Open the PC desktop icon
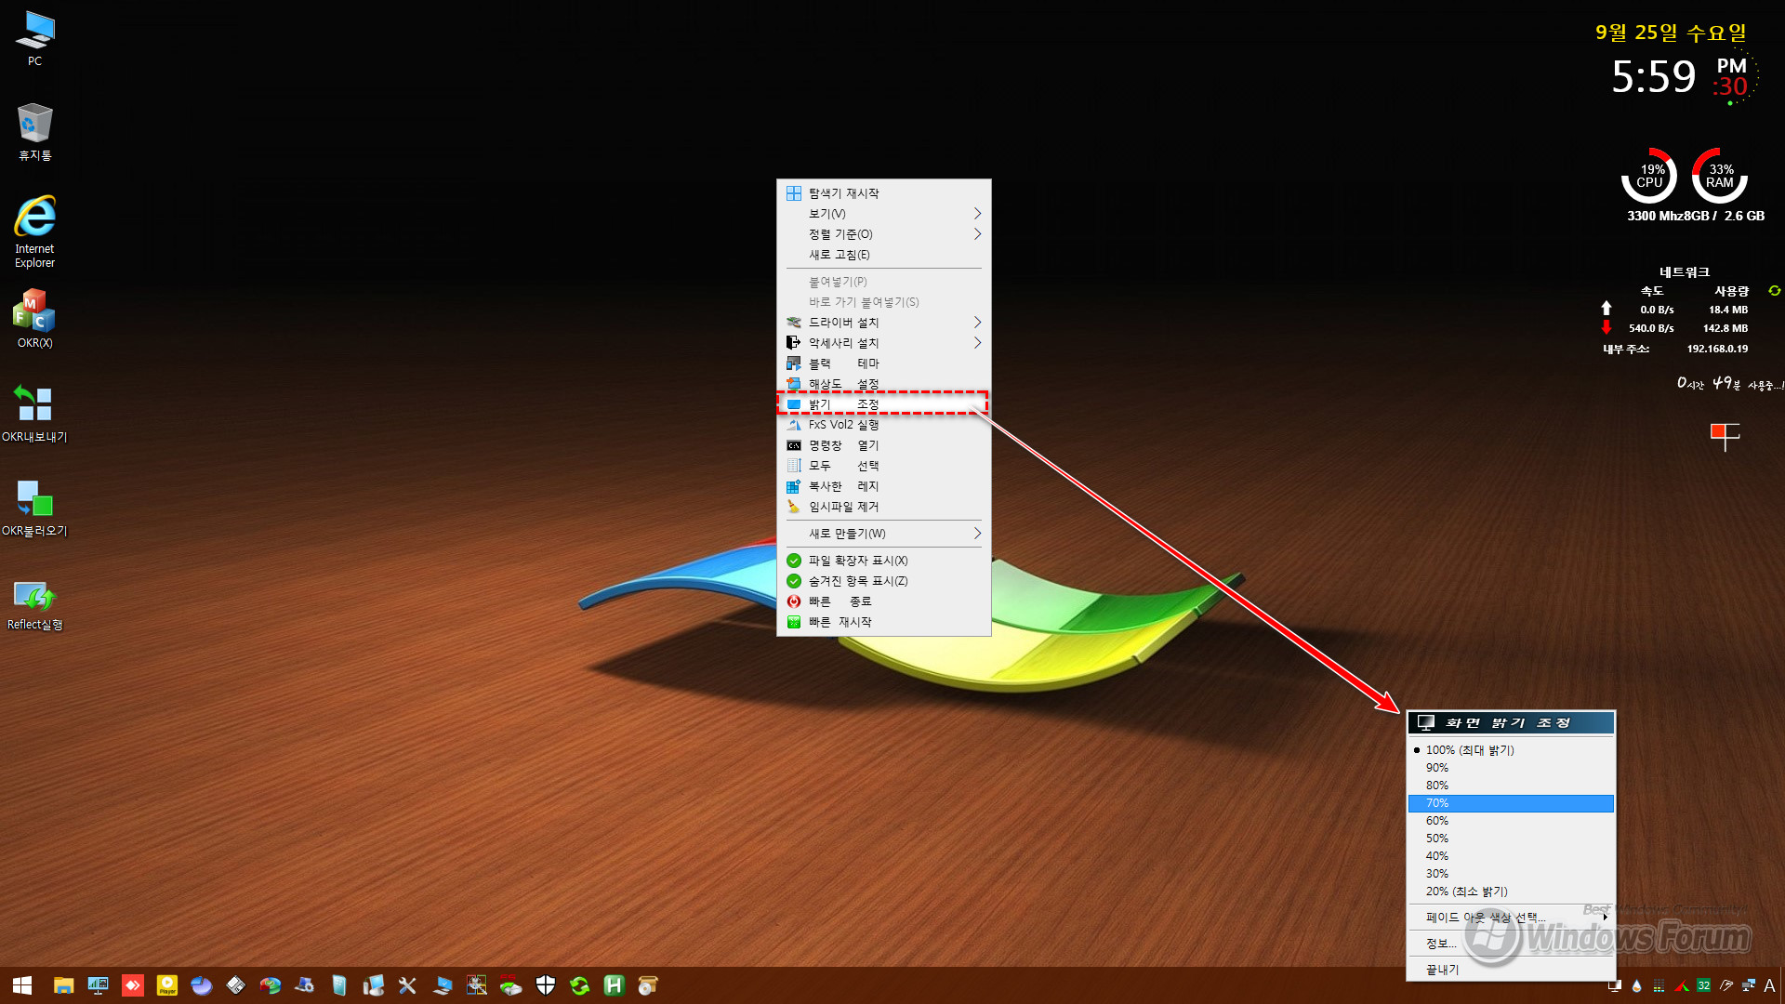The image size is (1785, 1004). click(34, 38)
